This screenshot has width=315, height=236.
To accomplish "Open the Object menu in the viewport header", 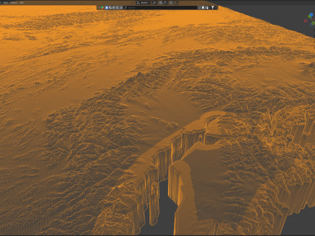I will [x=14, y=3].
